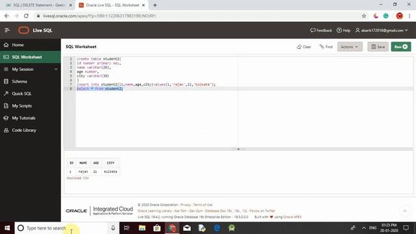Open Task View on taskbar

click(127, 228)
